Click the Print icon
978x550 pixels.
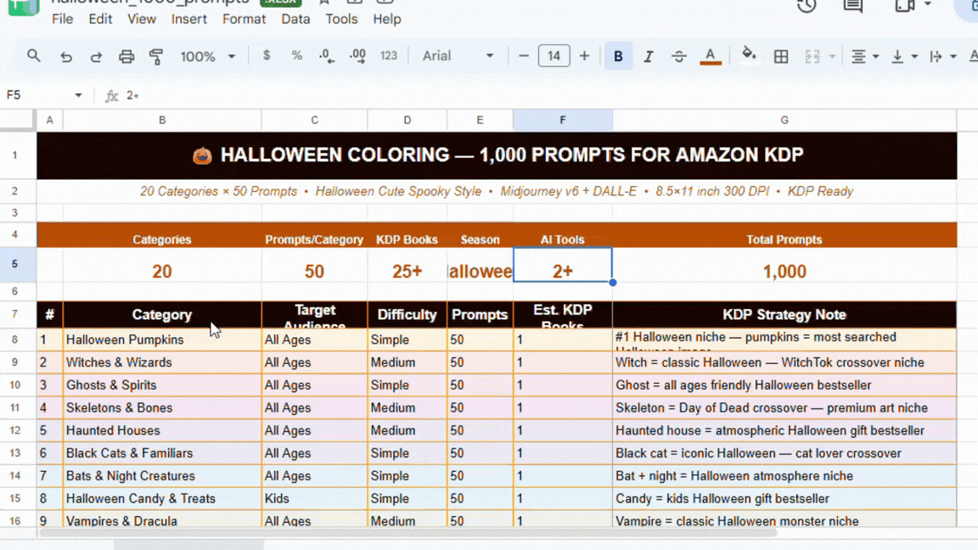(126, 57)
